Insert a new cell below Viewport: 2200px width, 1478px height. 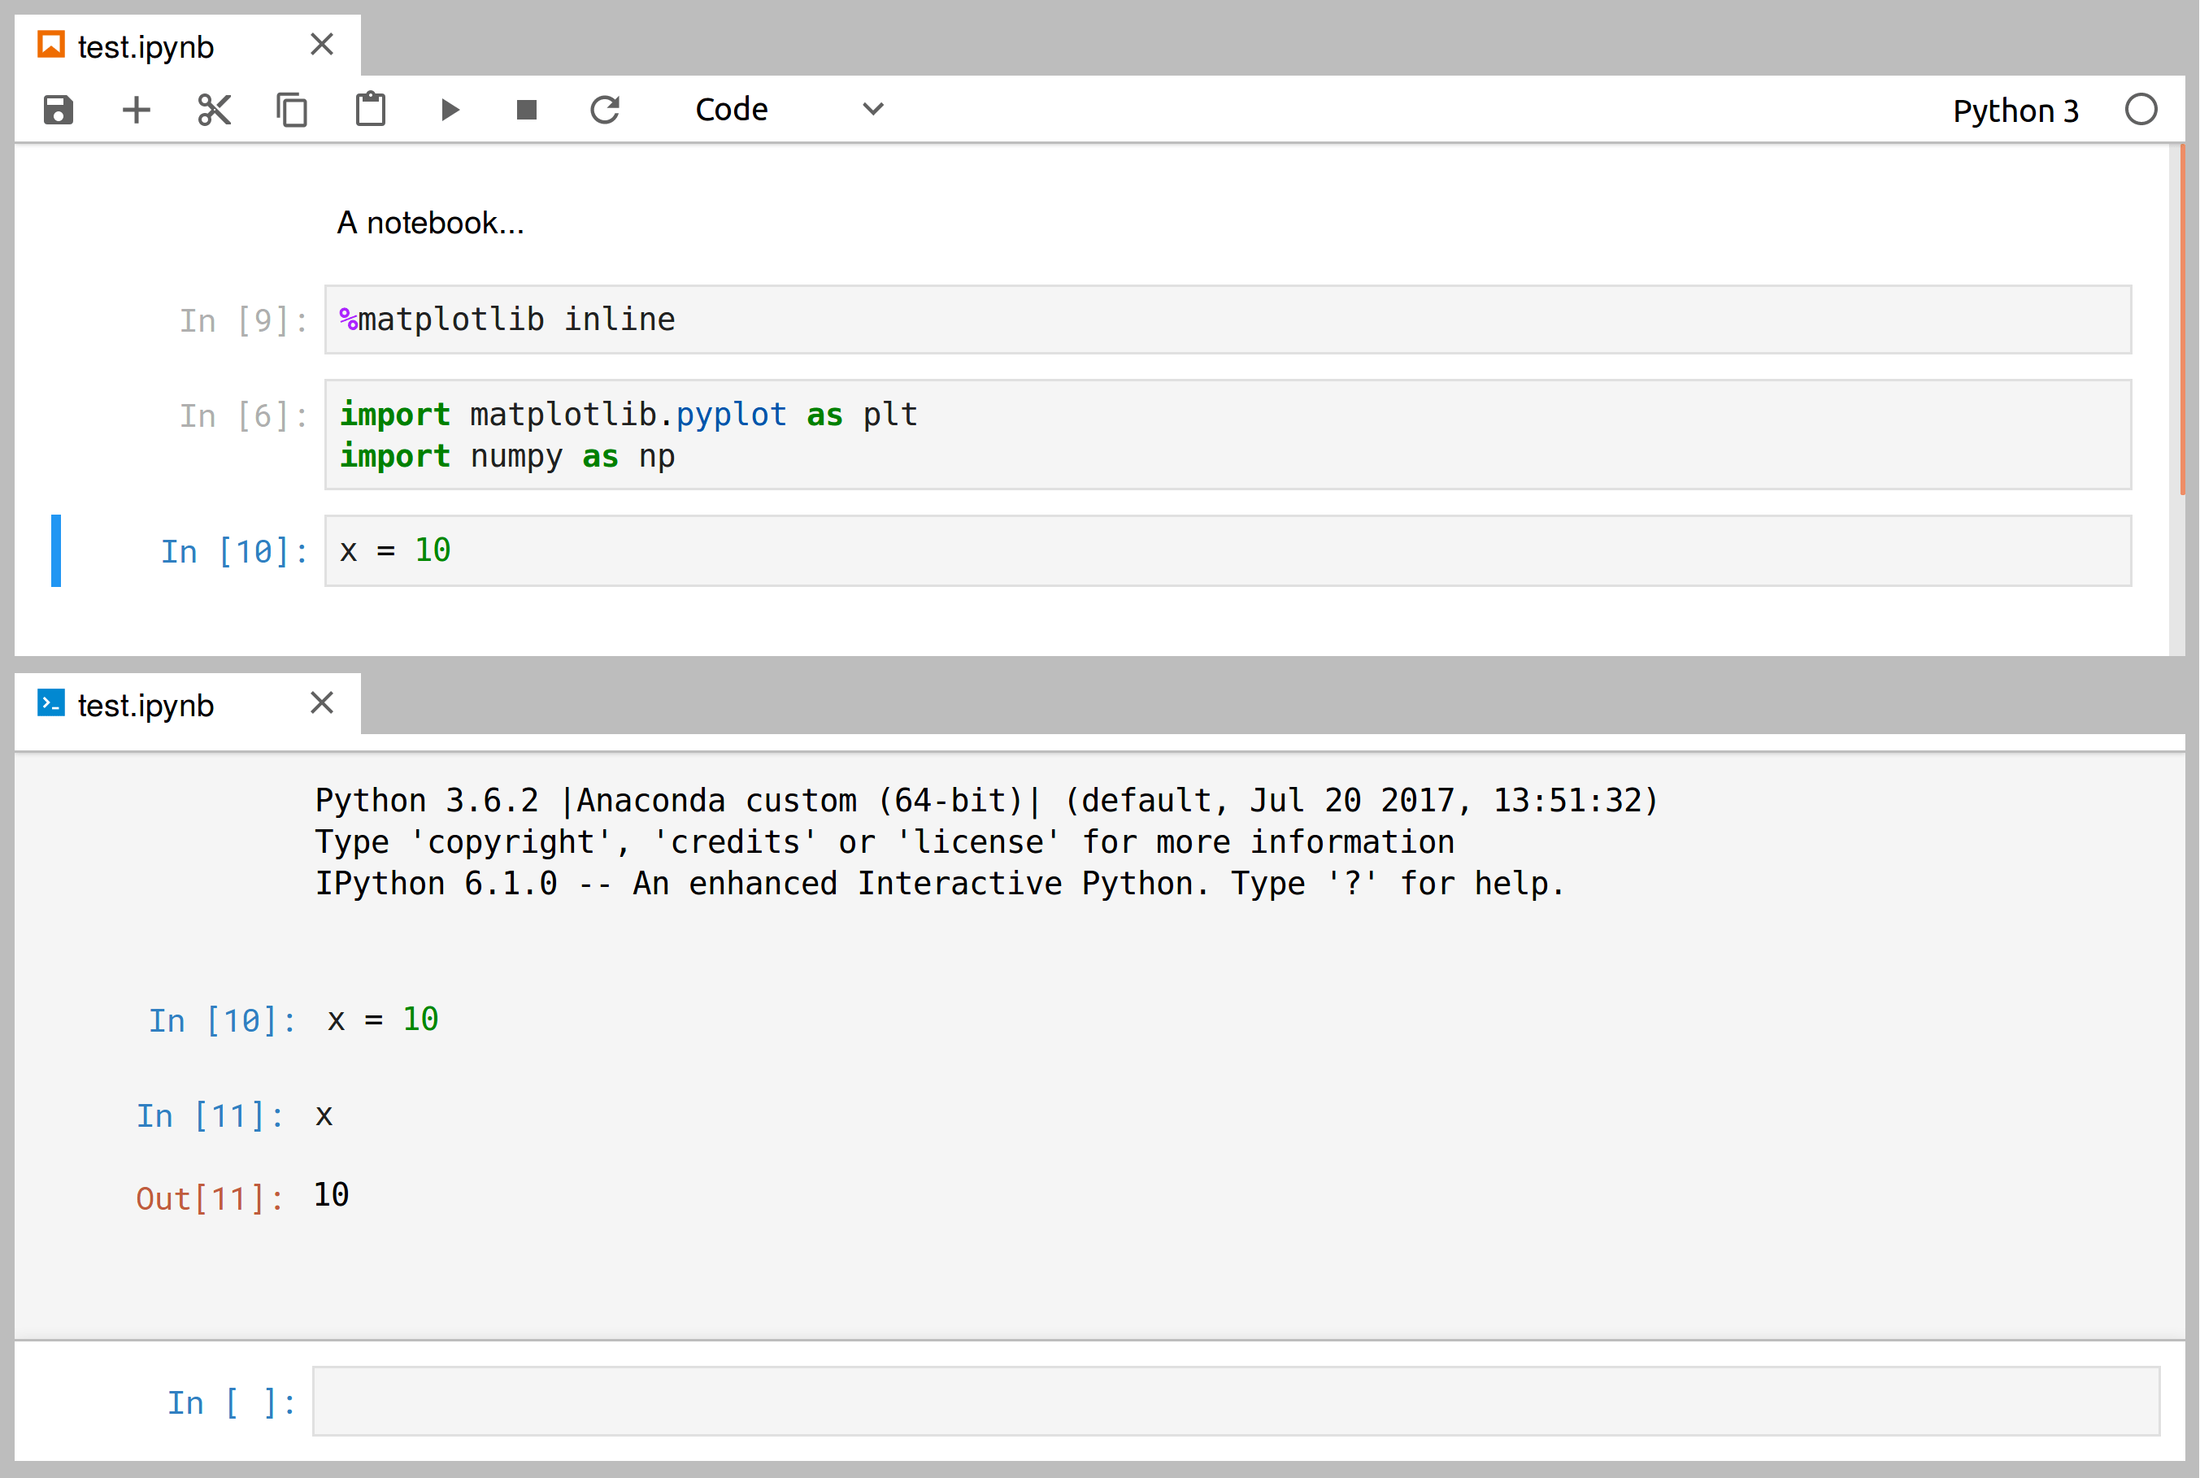pos(136,109)
